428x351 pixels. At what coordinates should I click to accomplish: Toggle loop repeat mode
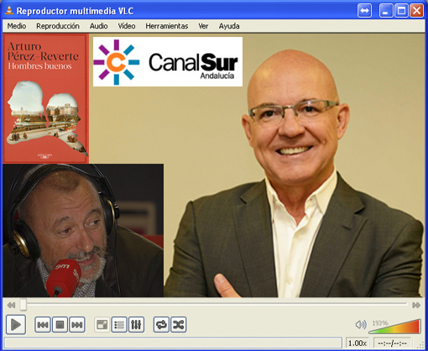click(161, 325)
